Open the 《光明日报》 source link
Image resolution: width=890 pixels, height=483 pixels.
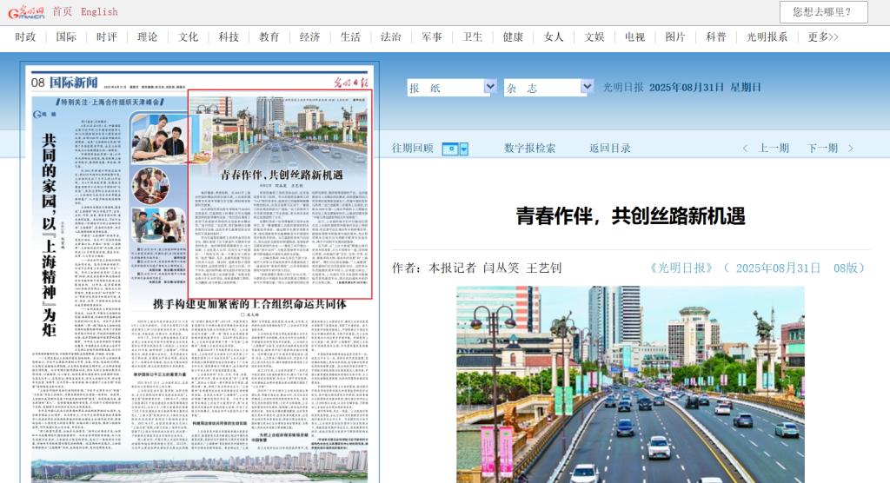(681, 268)
